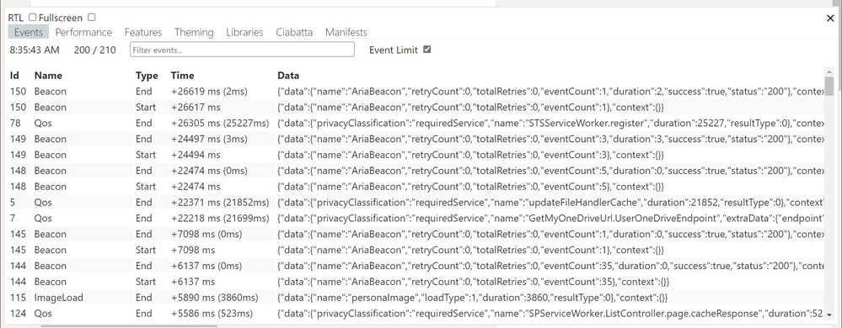Image resolution: width=842 pixels, height=328 pixels.
Task: Click the Id 5 cell
Action: [x=13, y=203]
